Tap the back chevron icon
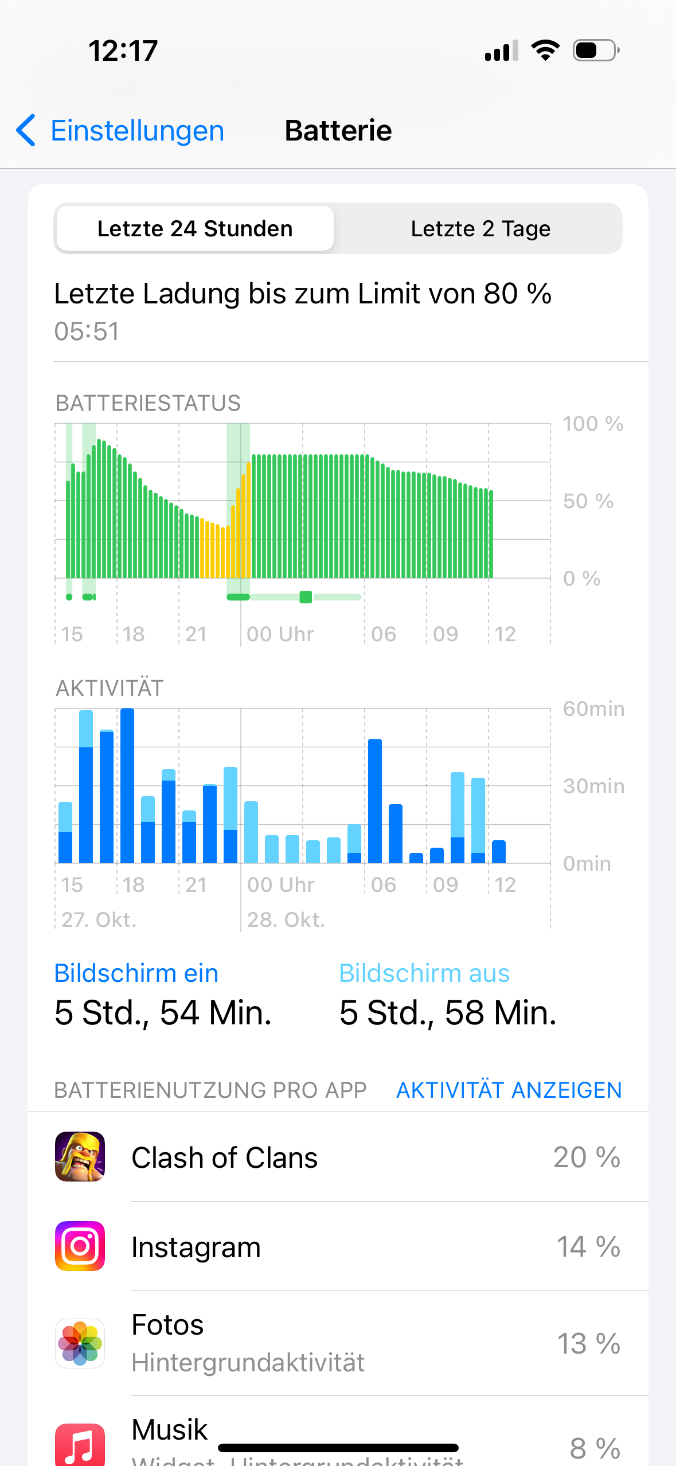 tap(26, 130)
